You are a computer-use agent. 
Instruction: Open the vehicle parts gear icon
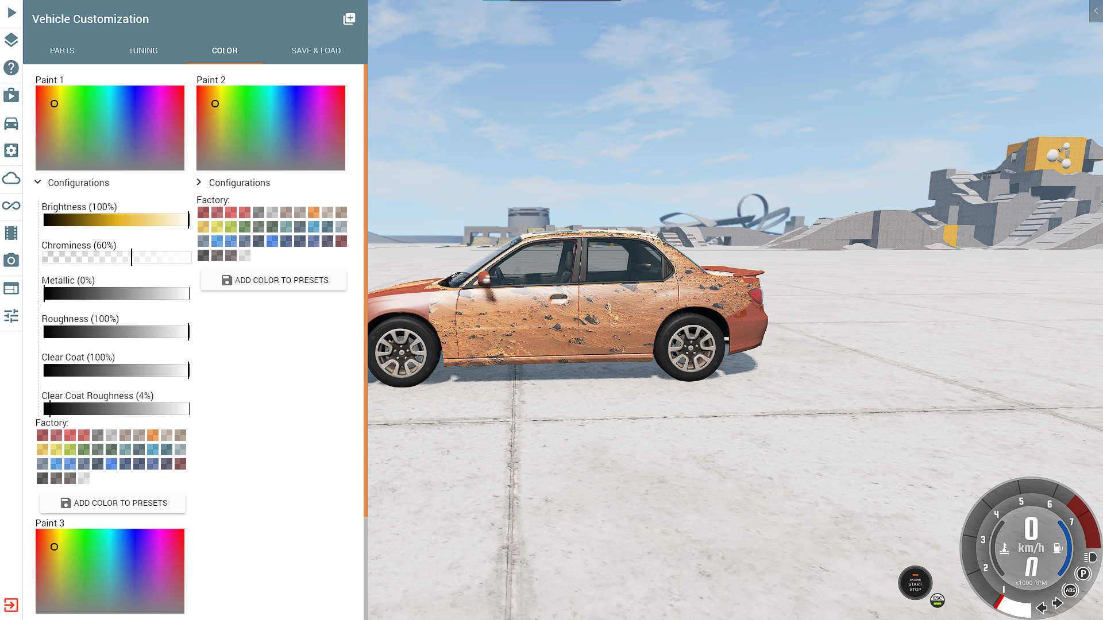pyautogui.click(x=11, y=150)
